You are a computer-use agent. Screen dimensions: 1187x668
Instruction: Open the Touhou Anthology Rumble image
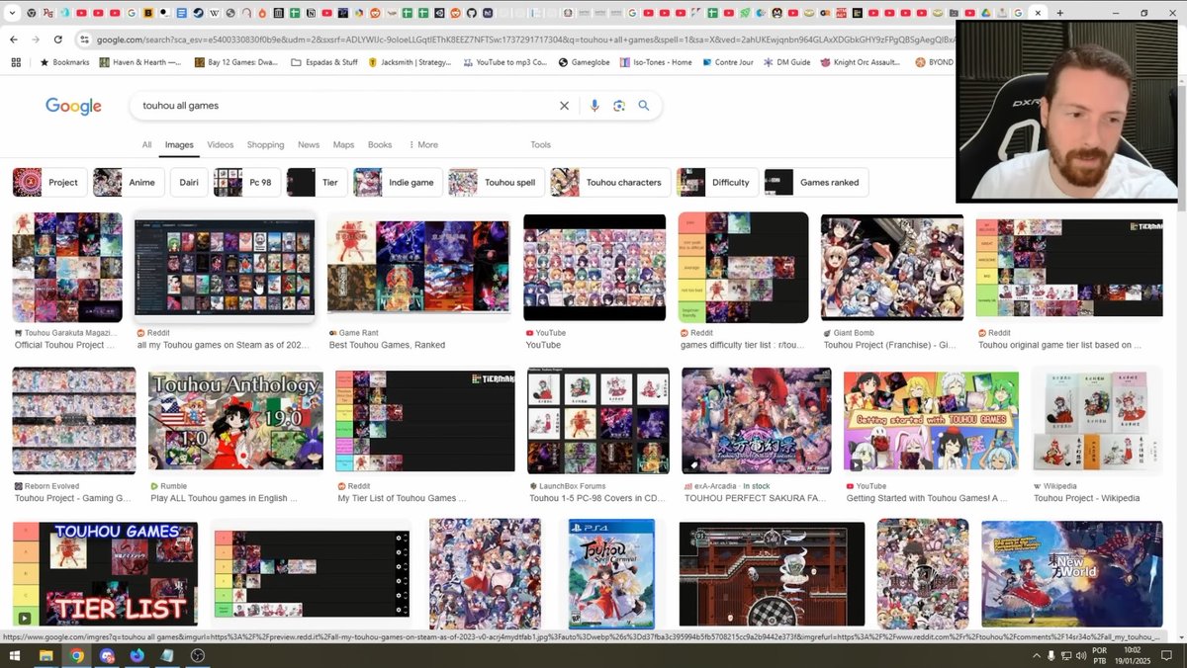point(235,422)
